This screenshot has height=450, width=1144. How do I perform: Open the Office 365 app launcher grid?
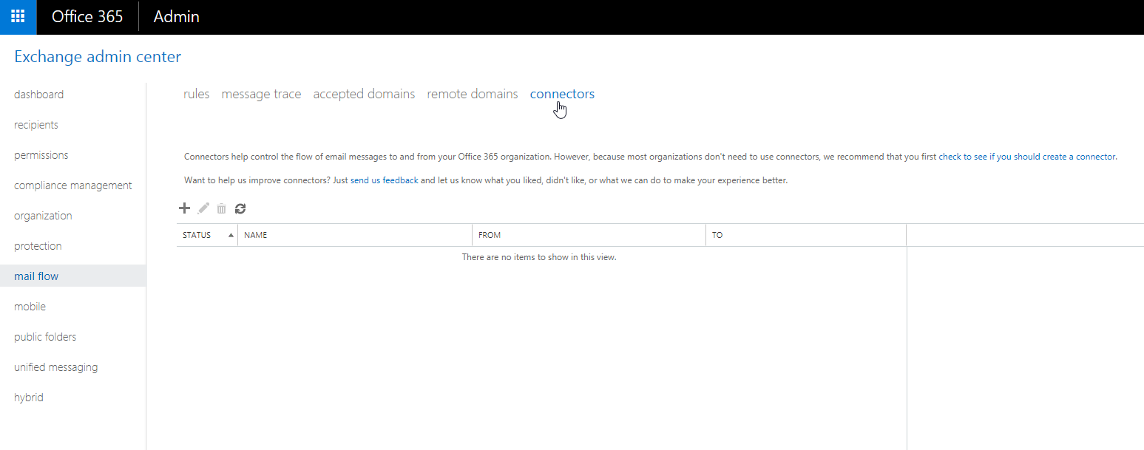(16, 16)
